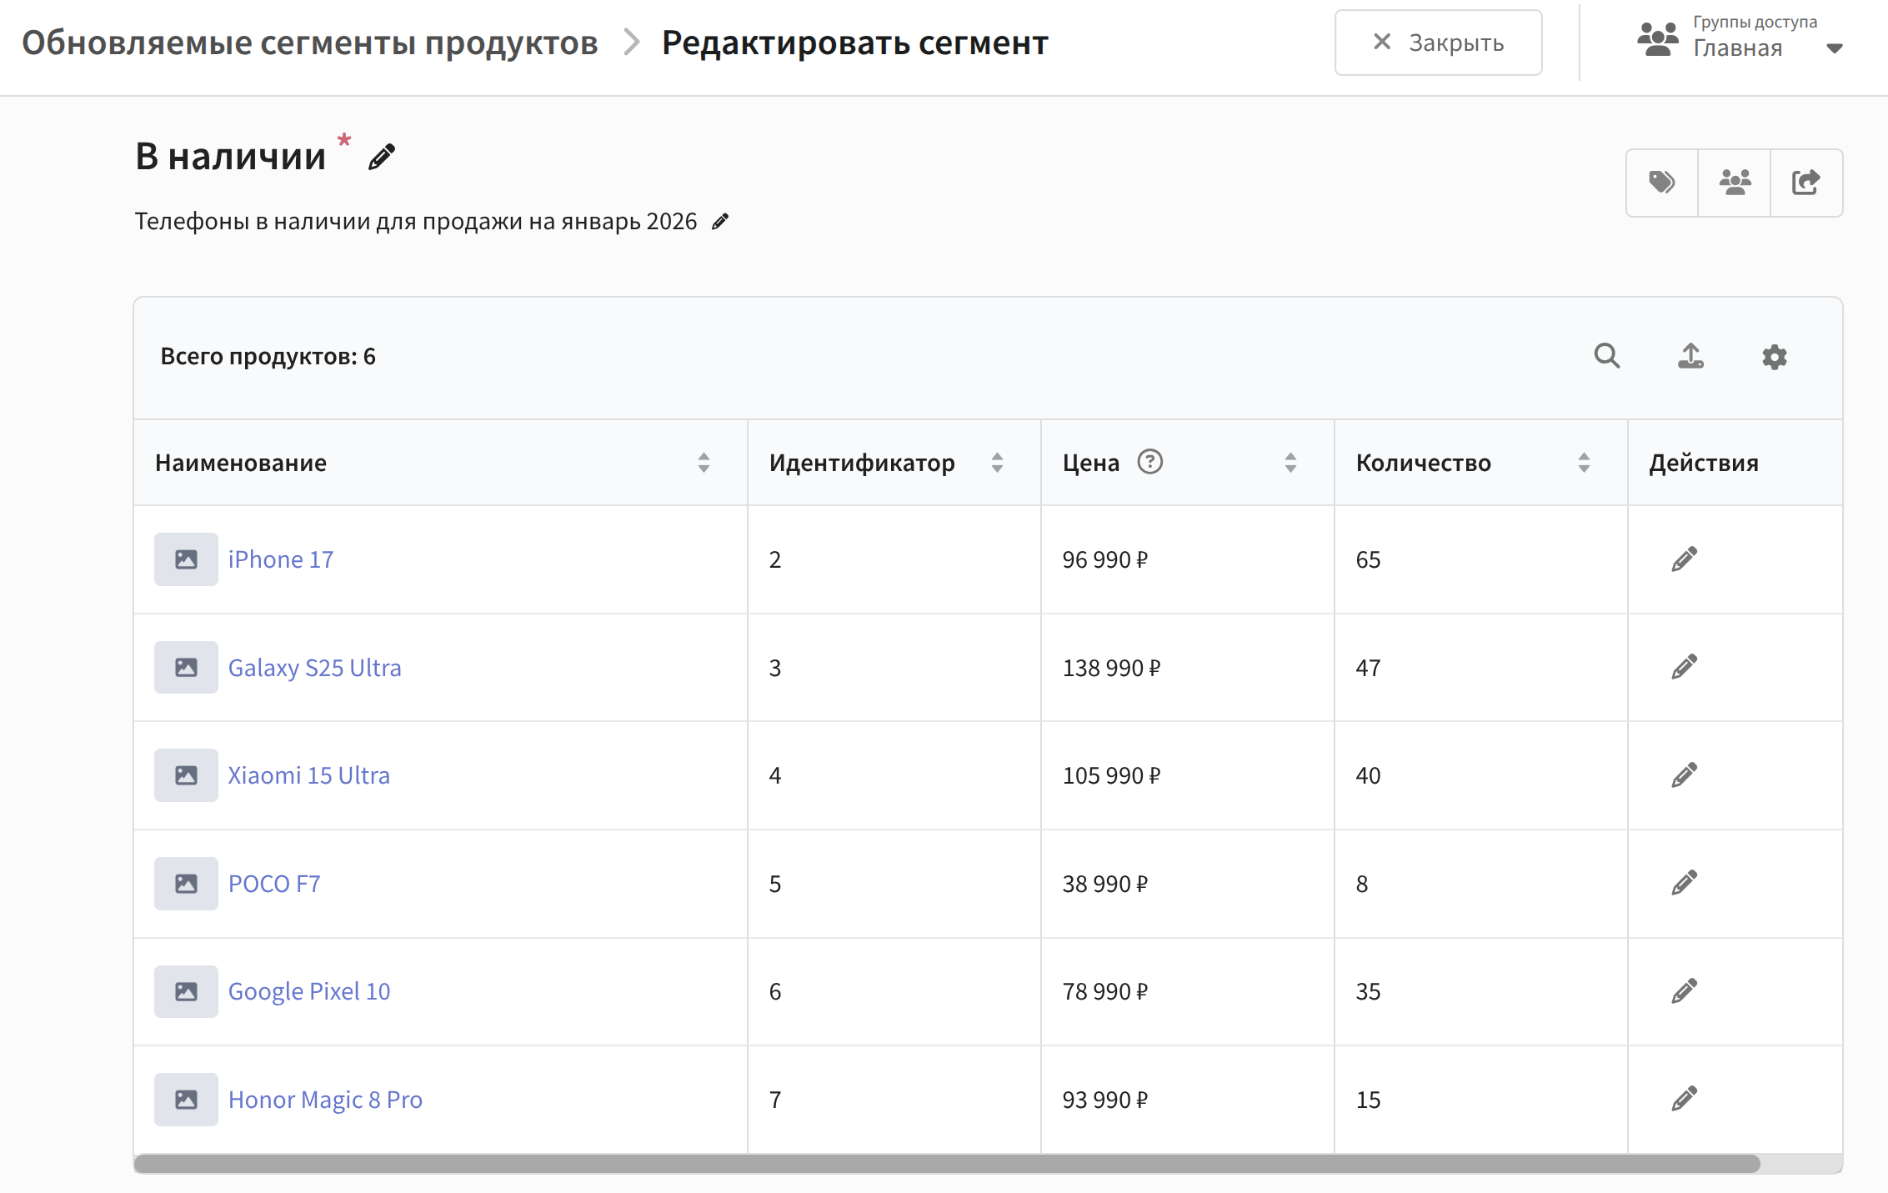Viewport: 1888px width, 1193px height.
Task: Sort by Количество column arrows
Action: coord(1584,463)
